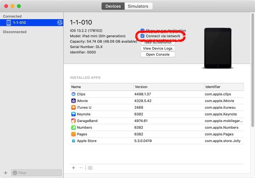The image size is (255, 178).
Task: Click Model: iPad mini (5th generation) text
Action: 98,36
